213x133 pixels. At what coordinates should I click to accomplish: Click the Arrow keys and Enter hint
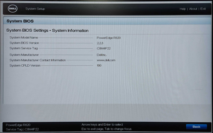coord(102,125)
